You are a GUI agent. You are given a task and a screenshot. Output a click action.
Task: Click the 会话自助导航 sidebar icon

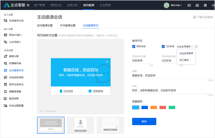point(5,77)
